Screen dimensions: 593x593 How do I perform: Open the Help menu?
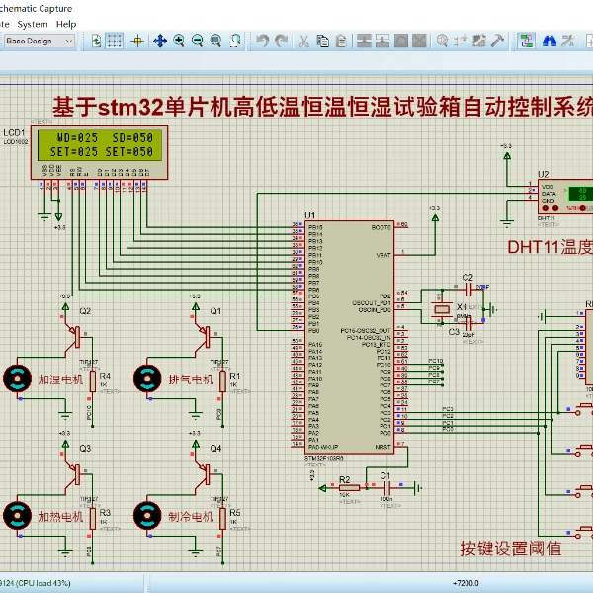(x=66, y=24)
